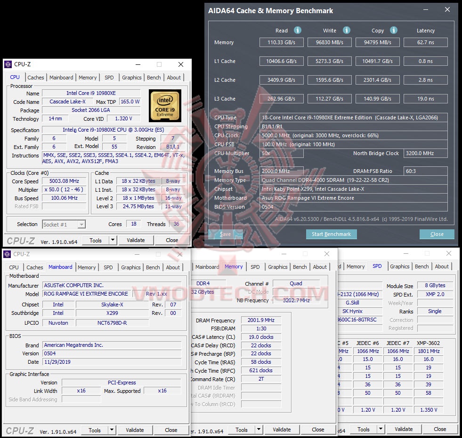Click the Core Speed value 5003.08 MHz
462x438 pixels.
pyautogui.click(x=64, y=181)
